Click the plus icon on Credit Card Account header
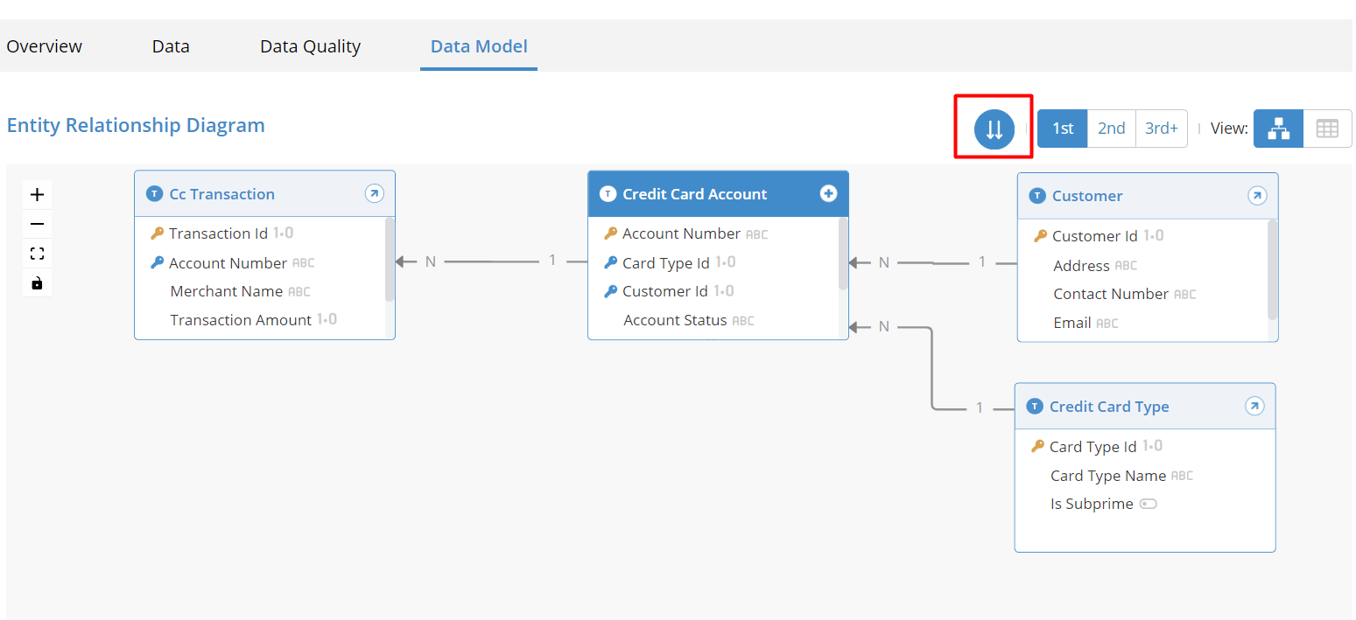1356x620 pixels. pyautogui.click(x=828, y=193)
